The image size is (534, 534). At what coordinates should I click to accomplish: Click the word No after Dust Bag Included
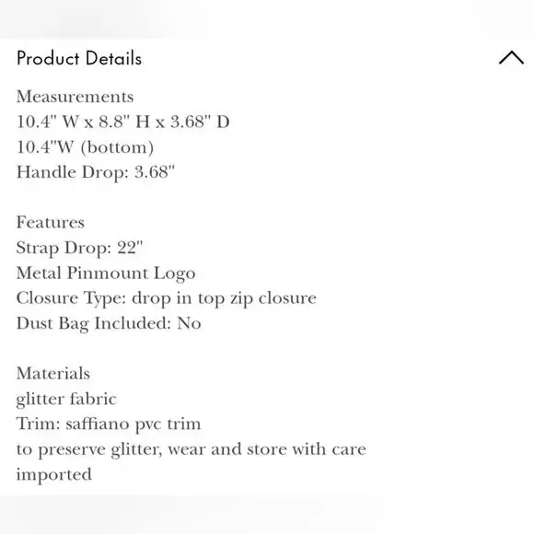(x=189, y=323)
